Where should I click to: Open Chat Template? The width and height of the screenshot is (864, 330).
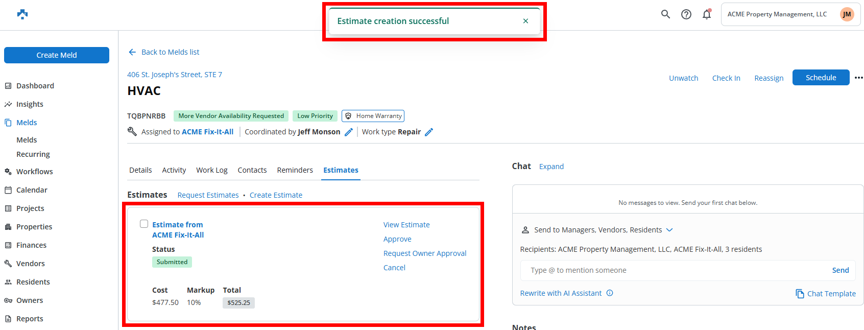click(826, 294)
